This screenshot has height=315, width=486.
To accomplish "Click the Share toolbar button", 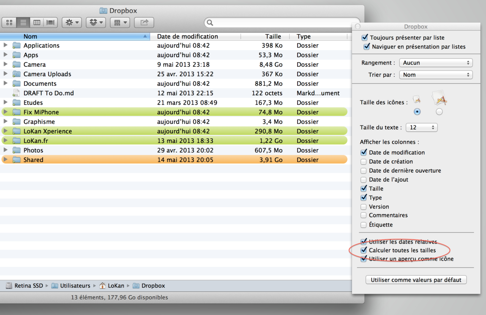I will (144, 22).
